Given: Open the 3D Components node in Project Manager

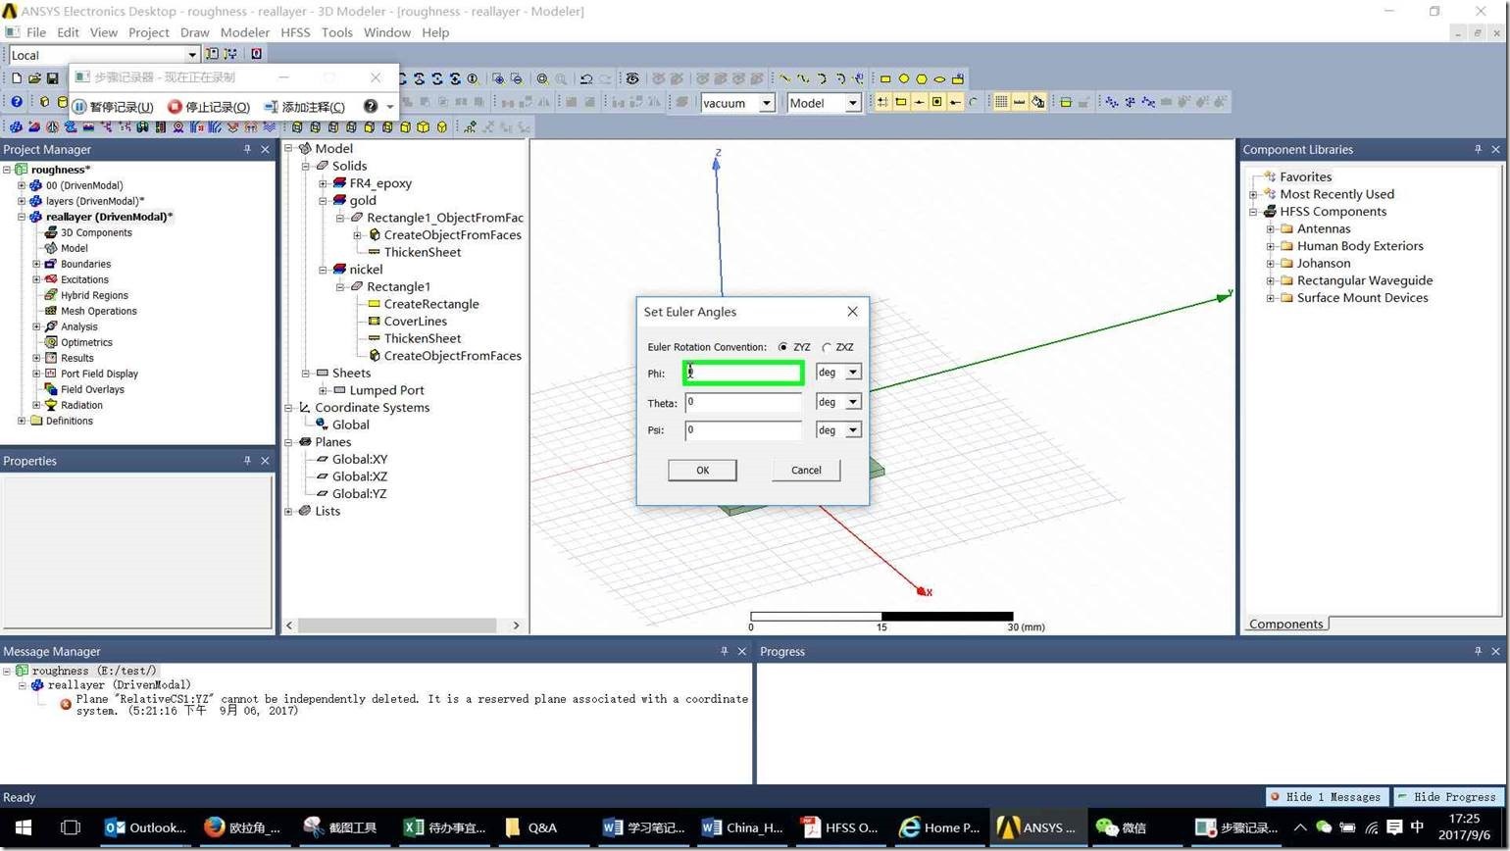Looking at the screenshot, I should coord(96,232).
